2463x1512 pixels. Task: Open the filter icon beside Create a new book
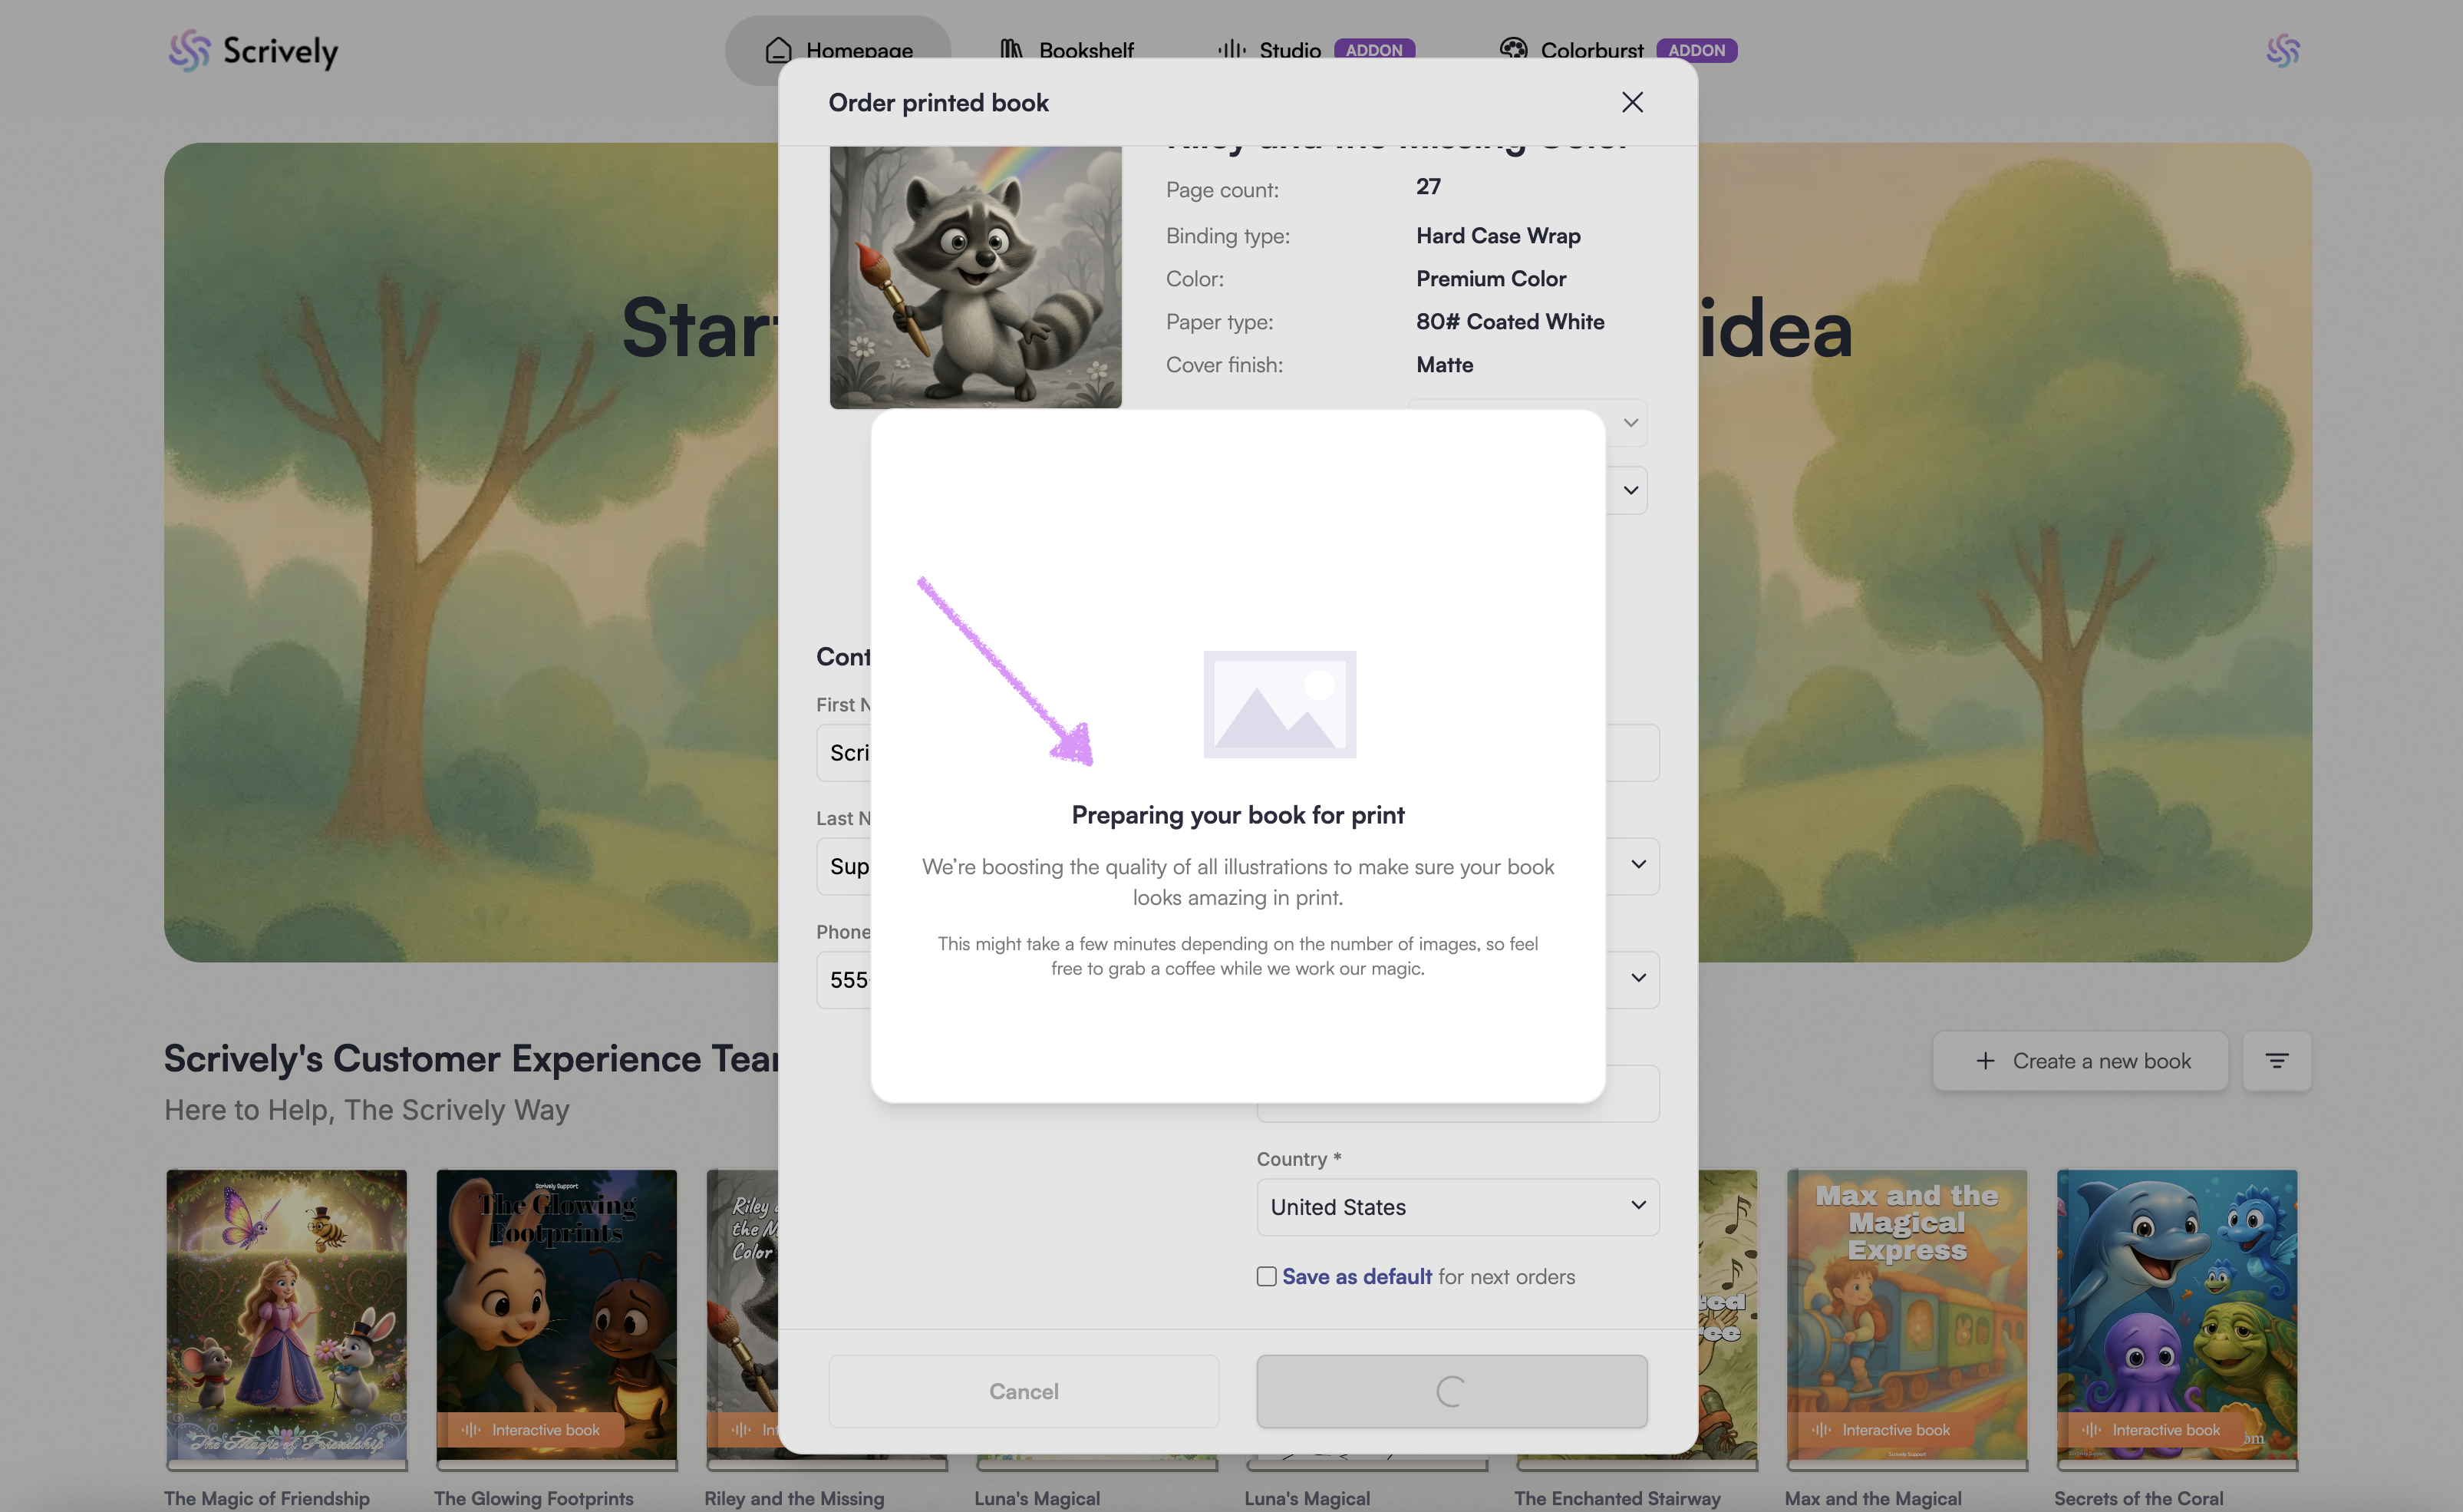pos(2276,1061)
